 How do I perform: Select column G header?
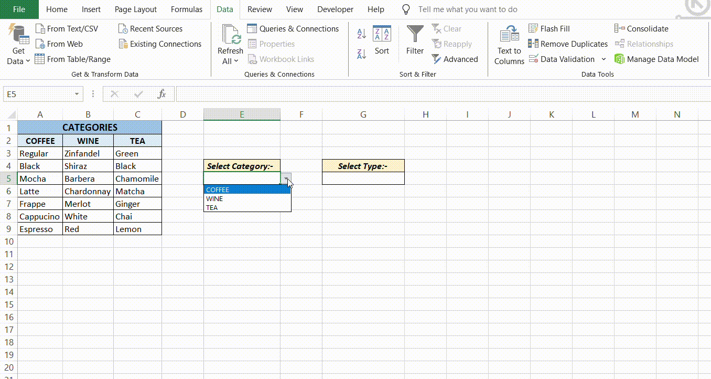(x=363, y=114)
